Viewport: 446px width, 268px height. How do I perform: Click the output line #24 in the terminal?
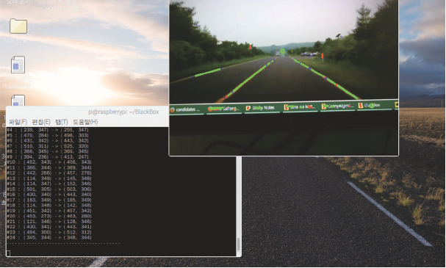tap(49, 238)
